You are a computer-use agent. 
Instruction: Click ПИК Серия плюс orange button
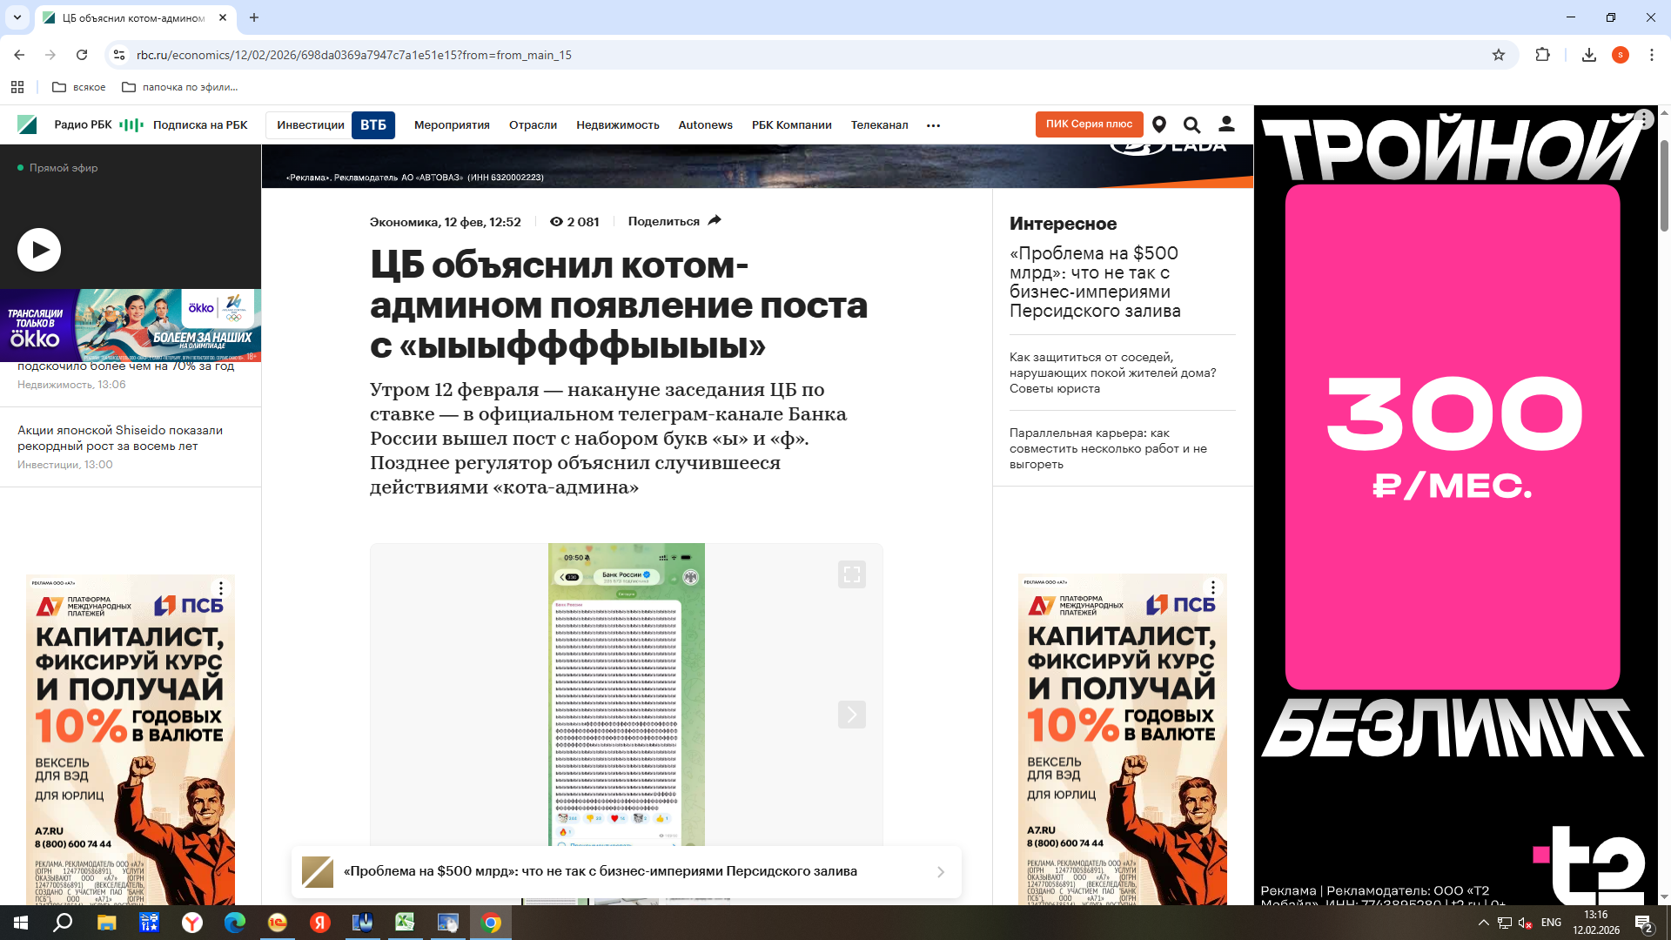(x=1089, y=124)
